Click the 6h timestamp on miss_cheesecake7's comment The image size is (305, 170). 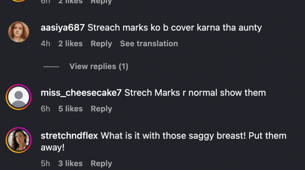45,109
